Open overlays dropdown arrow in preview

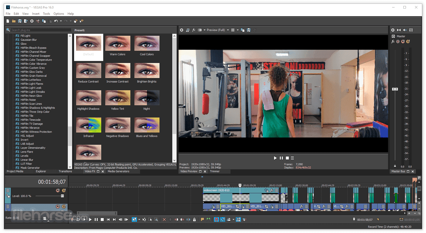pyautogui.click(x=237, y=30)
